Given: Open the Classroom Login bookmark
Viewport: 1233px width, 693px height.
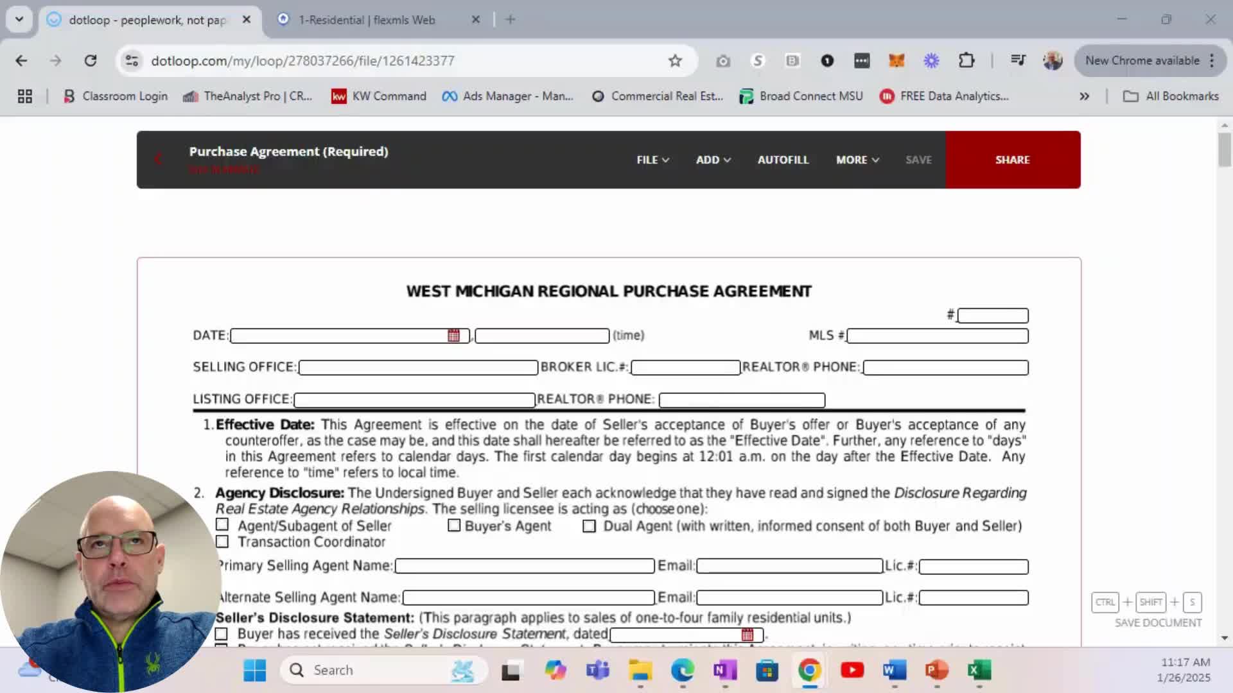Looking at the screenshot, I should [x=116, y=96].
